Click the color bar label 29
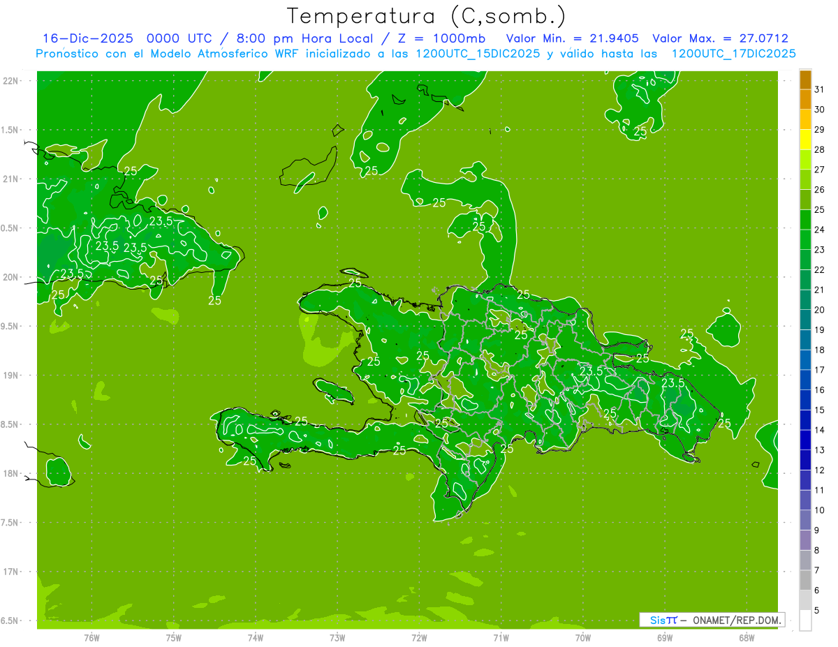Viewport: 838px width, 647px height. 819,130
